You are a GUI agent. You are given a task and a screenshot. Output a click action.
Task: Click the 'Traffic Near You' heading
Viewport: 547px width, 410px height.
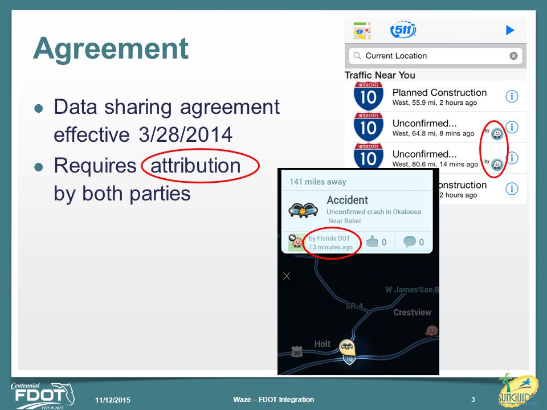click(x=380, y=75)
